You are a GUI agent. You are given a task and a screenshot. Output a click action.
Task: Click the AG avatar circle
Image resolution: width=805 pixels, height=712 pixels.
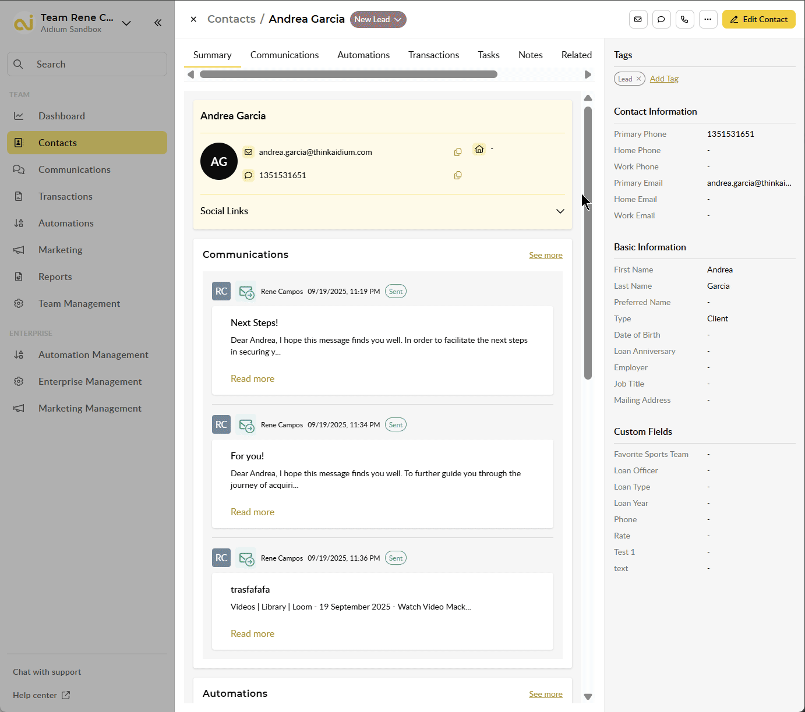219,161
